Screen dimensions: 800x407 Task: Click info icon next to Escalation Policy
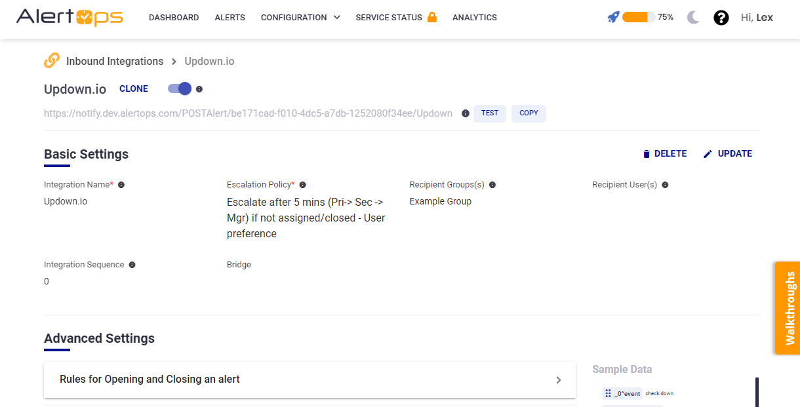302,185
